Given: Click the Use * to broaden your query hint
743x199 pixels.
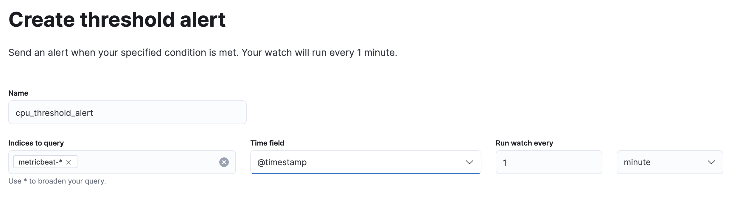Looking at the screenshot, I should [x=57, y=181].
